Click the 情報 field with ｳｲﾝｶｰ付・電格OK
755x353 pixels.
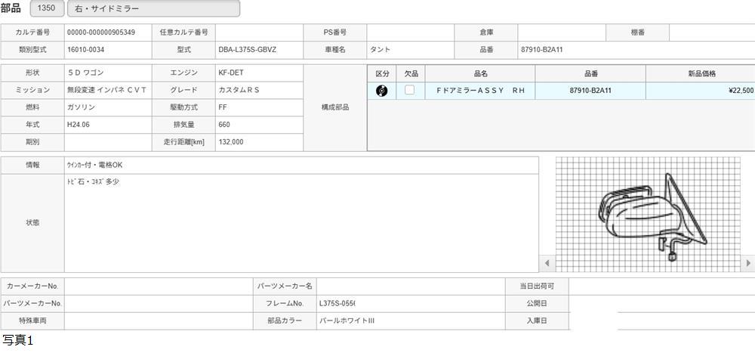tap(300, 165)
